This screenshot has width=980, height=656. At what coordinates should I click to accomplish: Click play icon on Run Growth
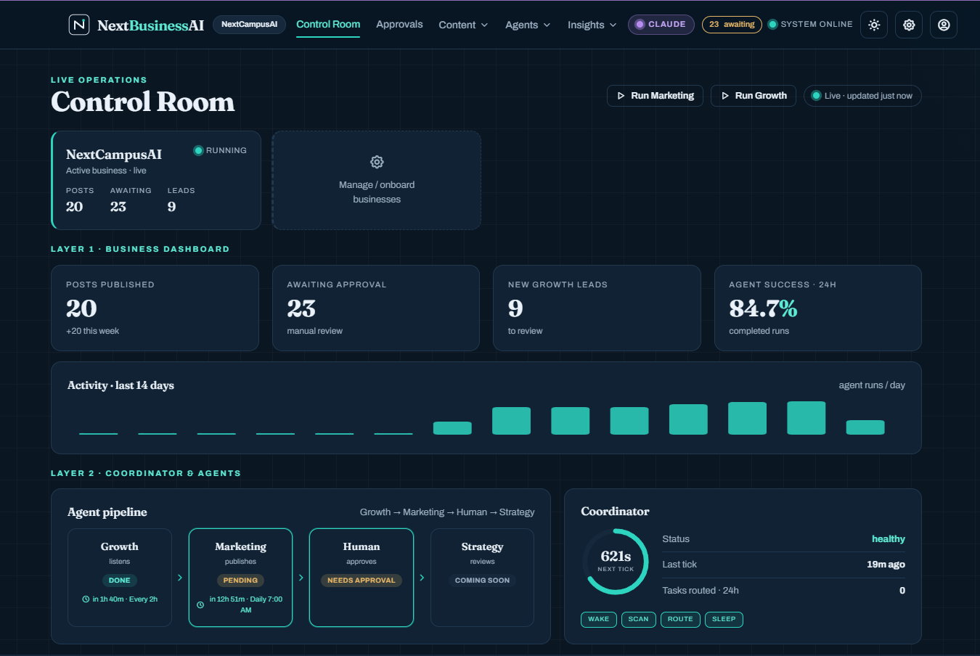coord(724,96)
